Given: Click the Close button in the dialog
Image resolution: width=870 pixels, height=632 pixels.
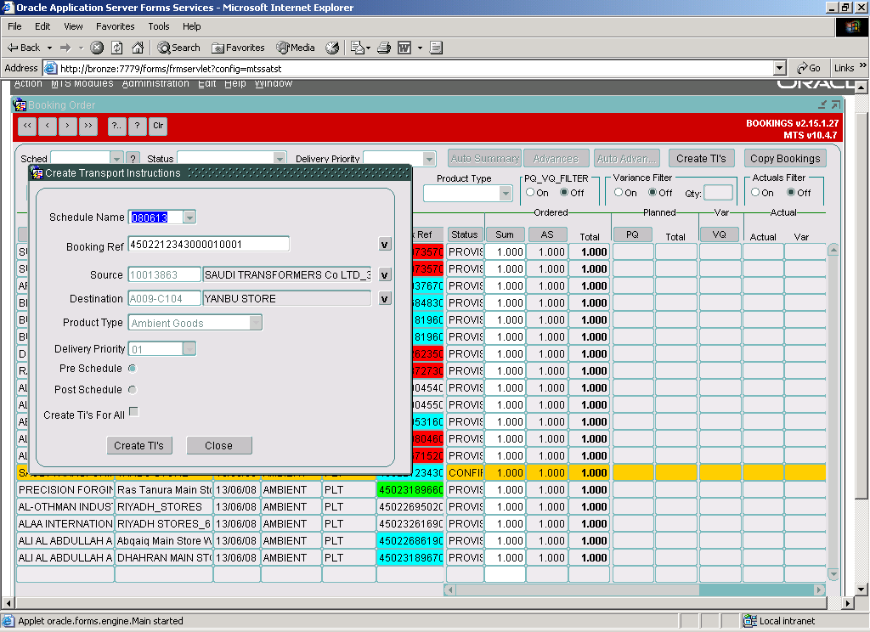Looking at the screenshot, I should [x=219, y=446].
